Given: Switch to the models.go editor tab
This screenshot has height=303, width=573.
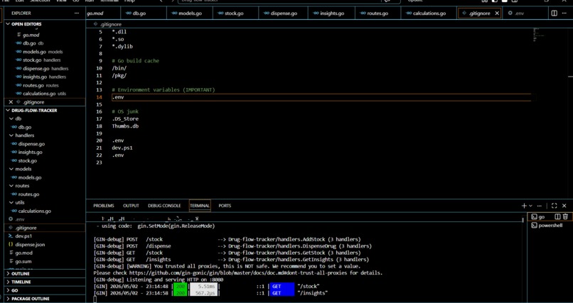Looking at the screenshot, I should pyautogui.click(x=190, y=13).
